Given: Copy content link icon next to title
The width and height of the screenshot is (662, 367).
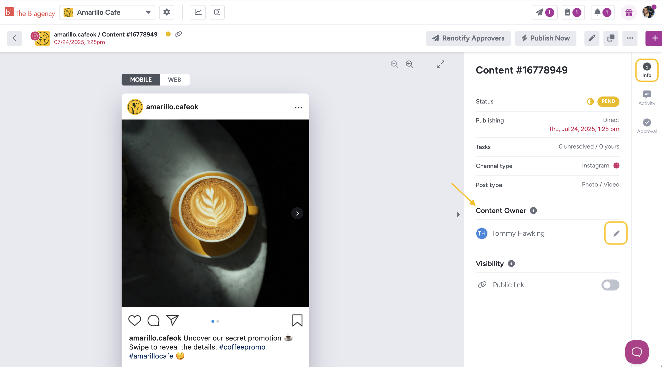Looking at the screenshot, I should click(x=178, y=34).
